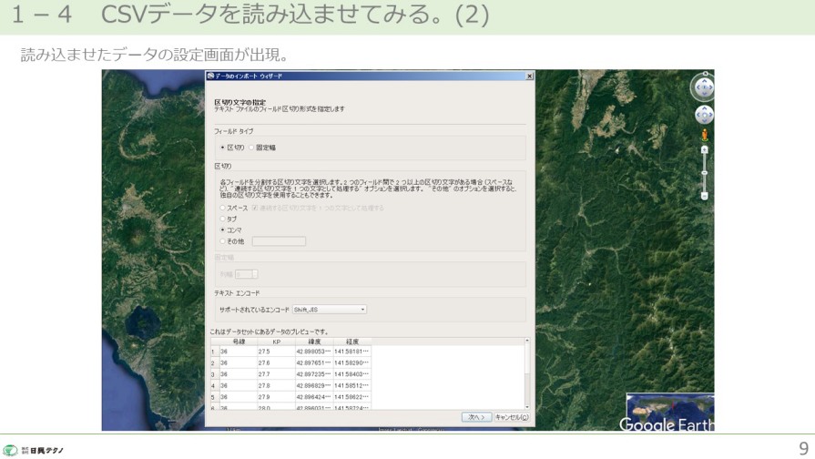Select the Street View pegman icon

click(704, 136)
